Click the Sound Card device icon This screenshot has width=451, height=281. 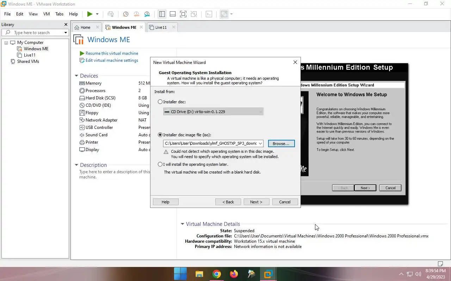[x=82, y=135]
